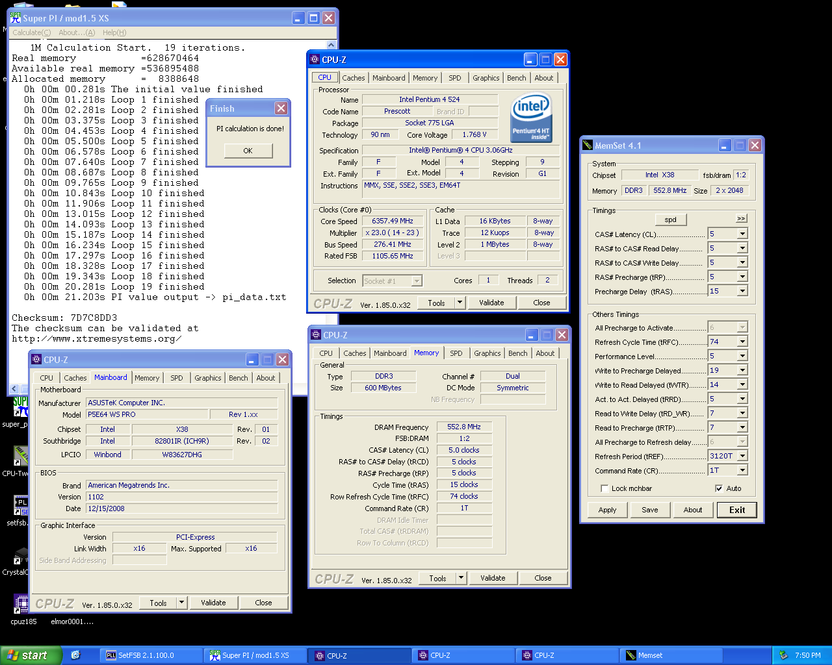Click the title bar icon of the CPU-Z Memory window
This screenshot has width=832, height=665.
tap(316, 335)
